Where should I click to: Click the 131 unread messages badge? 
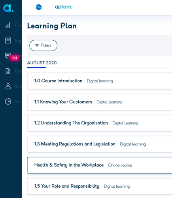[15, 58]
